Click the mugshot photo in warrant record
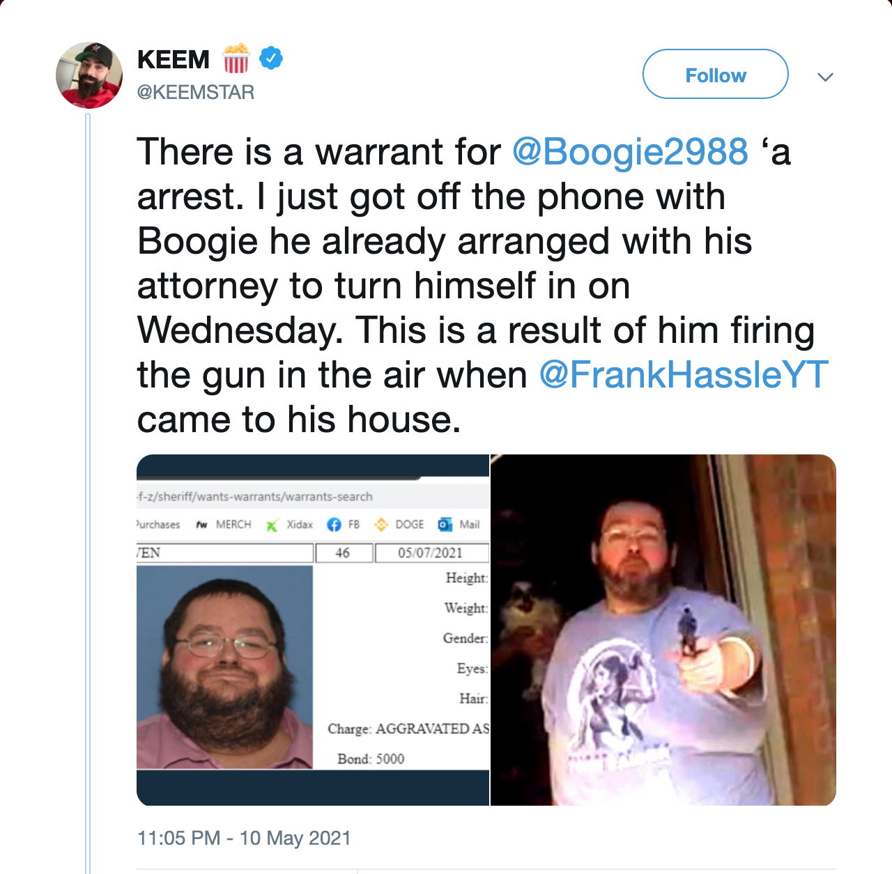Image resolution: width=892 pixels, height=874 pixels. pos(224,667)
